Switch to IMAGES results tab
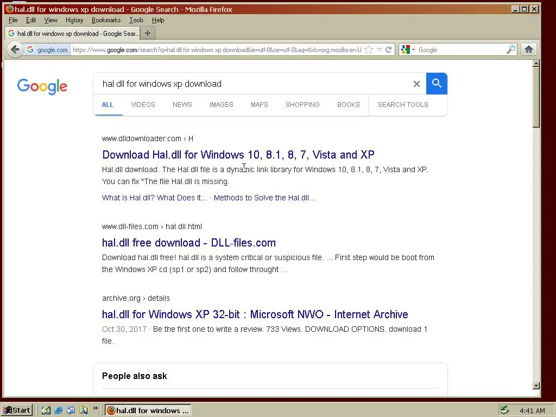Image resolution: width=556 pixels, height=417 pixels. coord(222,105)
